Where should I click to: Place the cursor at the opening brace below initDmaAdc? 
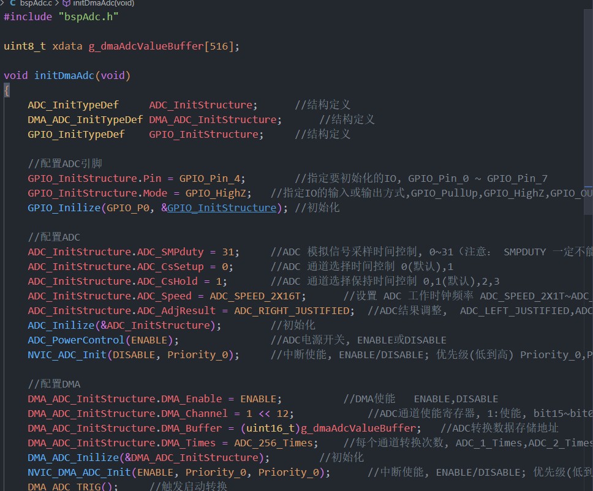(6, 91)
